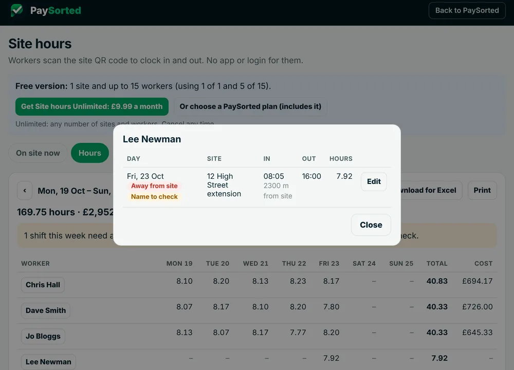The height and width of the screenshot is (370, 514).
Task: Get Site hours Unlimited for £9.99 a month
Action: click(92, 106)
